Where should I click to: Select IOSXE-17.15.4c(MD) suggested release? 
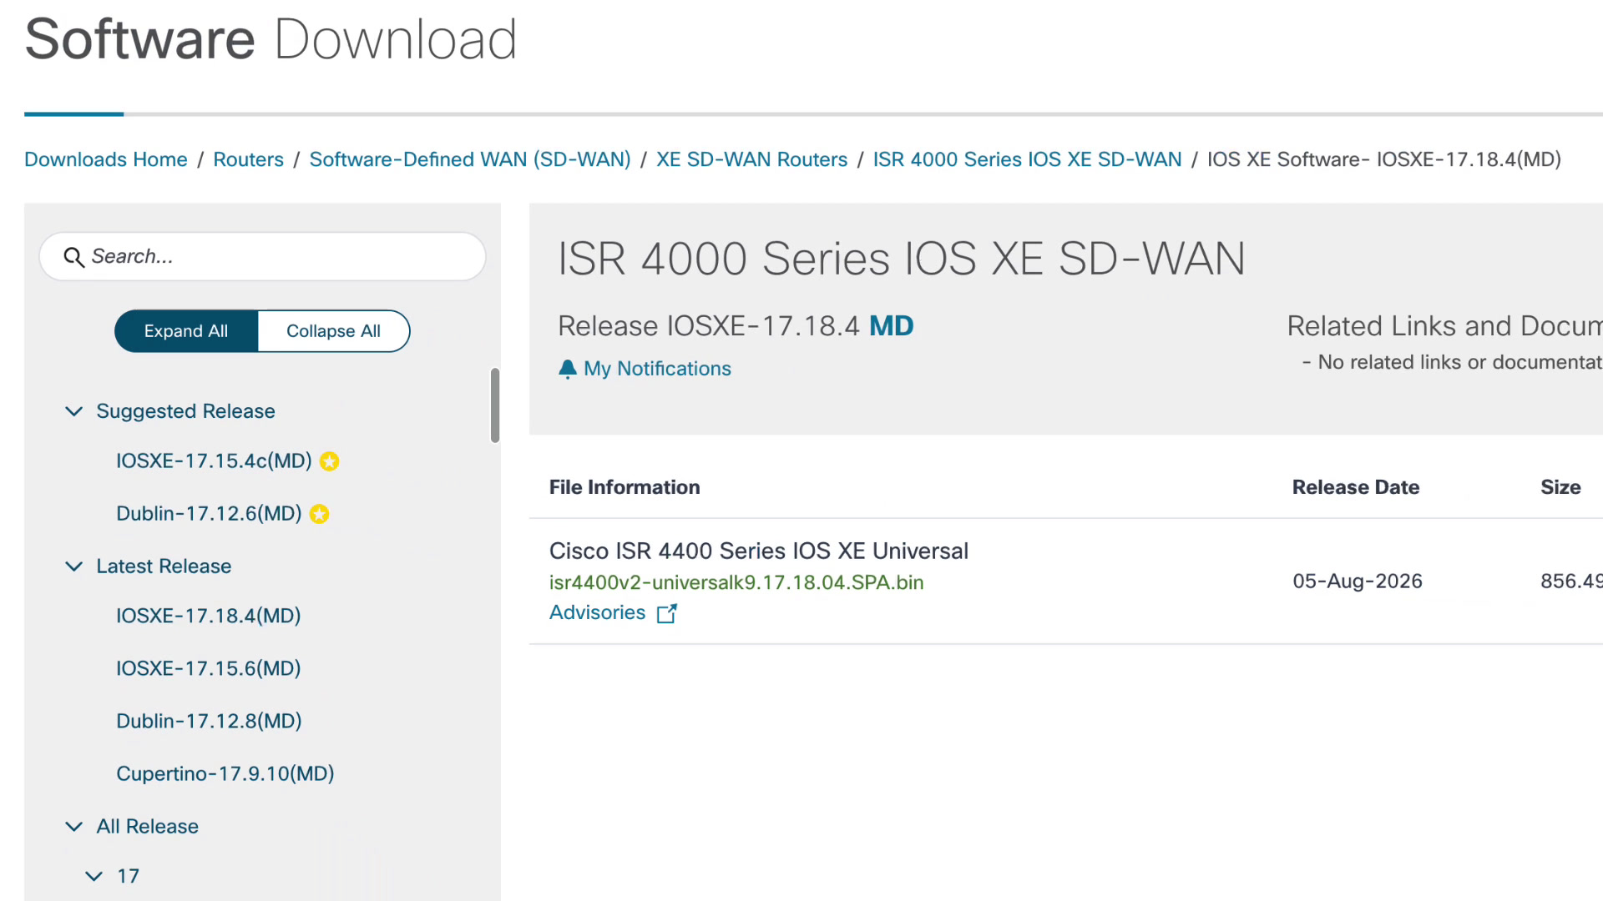click(x=214, y=461)
